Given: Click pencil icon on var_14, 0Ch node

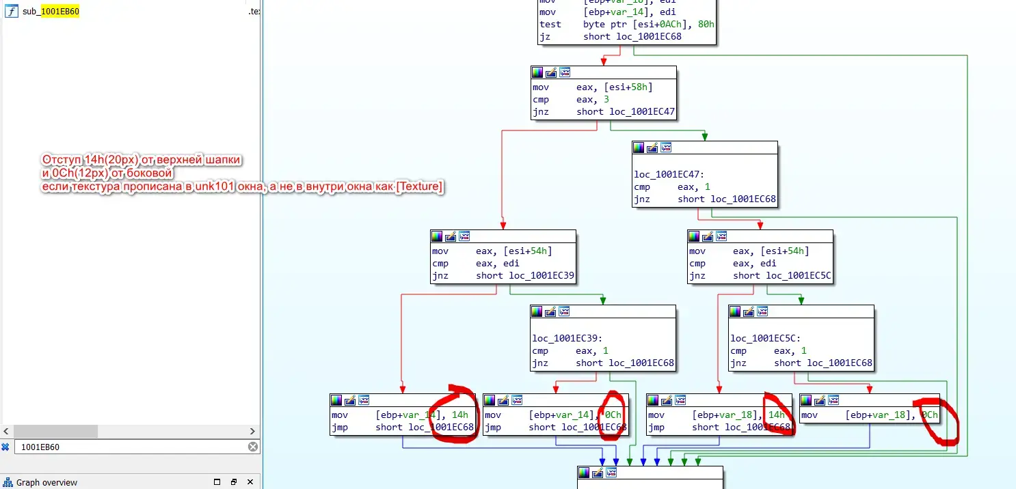Looking at the screenshot, I should pyautogui.click(x=503, y=400).
